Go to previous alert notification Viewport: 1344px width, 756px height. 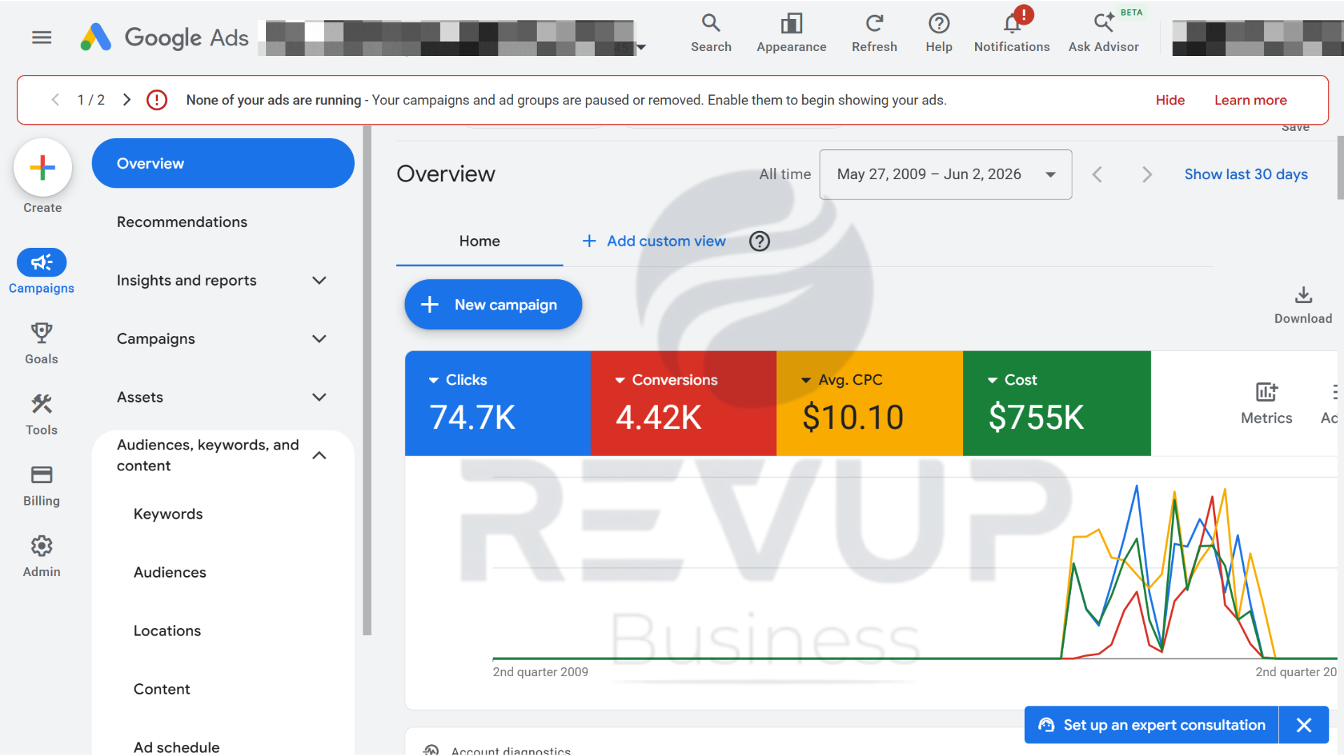click(55, 99)
